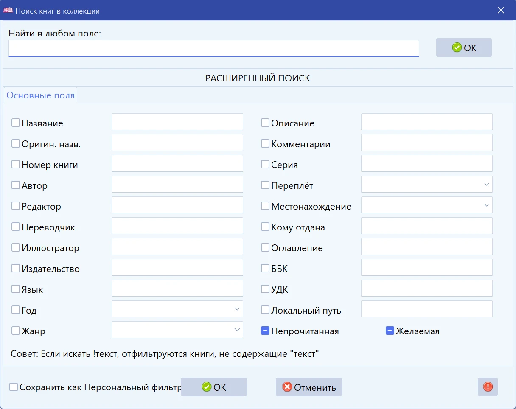Check the Редактор checkbox
The width and height of the screenshot is (516, 409).
(16, 206)
